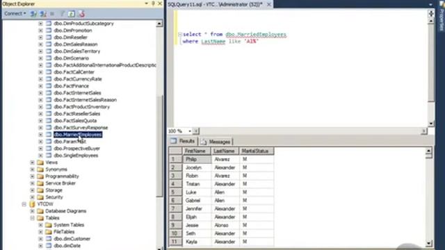Collapse the Tables folder under VTCDW

(x=33, y=218)
